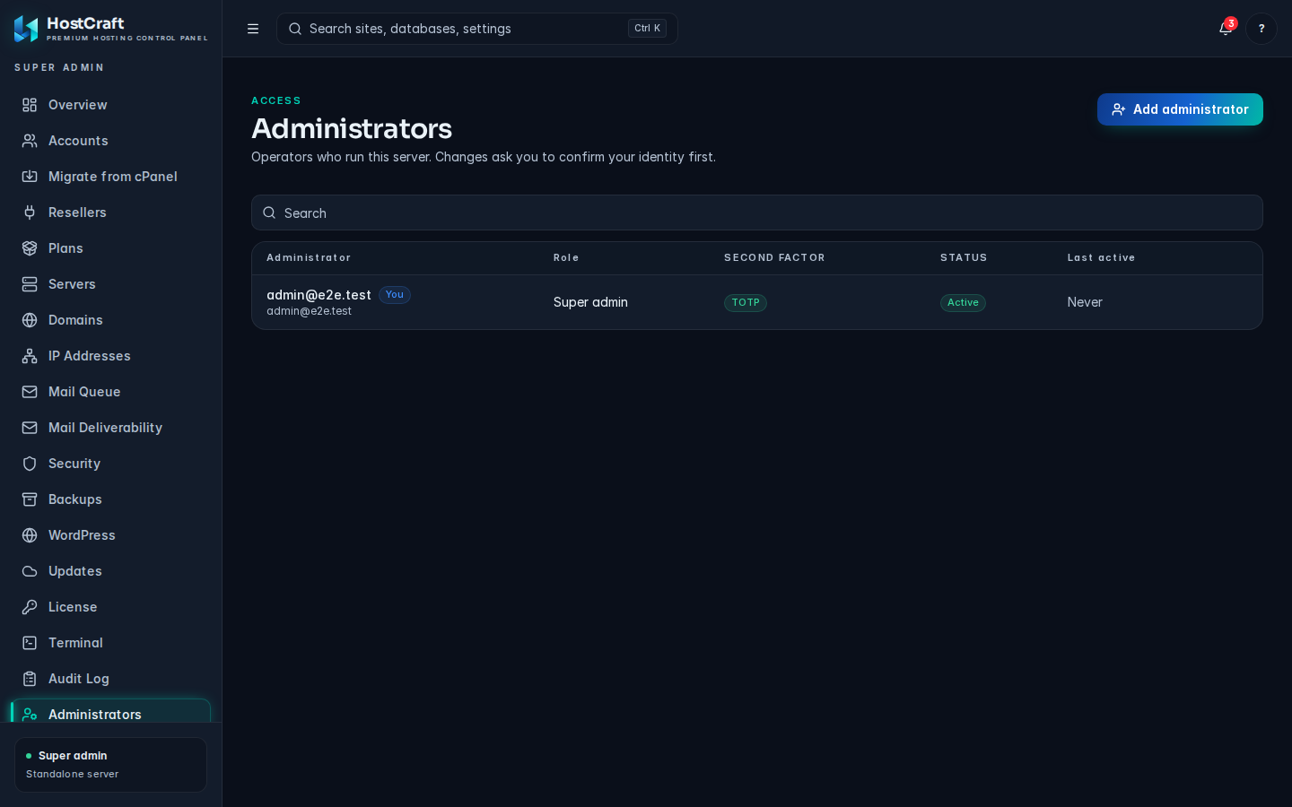This screenshot has height=807, width=1292.
Task: Click the STATUS column header
Action: (964, 258)
